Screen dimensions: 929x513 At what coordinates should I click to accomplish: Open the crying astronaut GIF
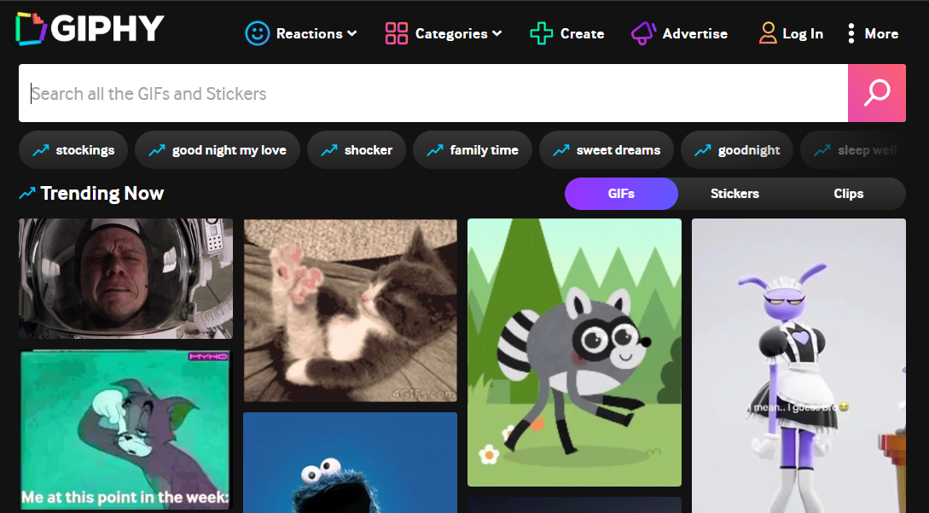click(x=125, y=279)
